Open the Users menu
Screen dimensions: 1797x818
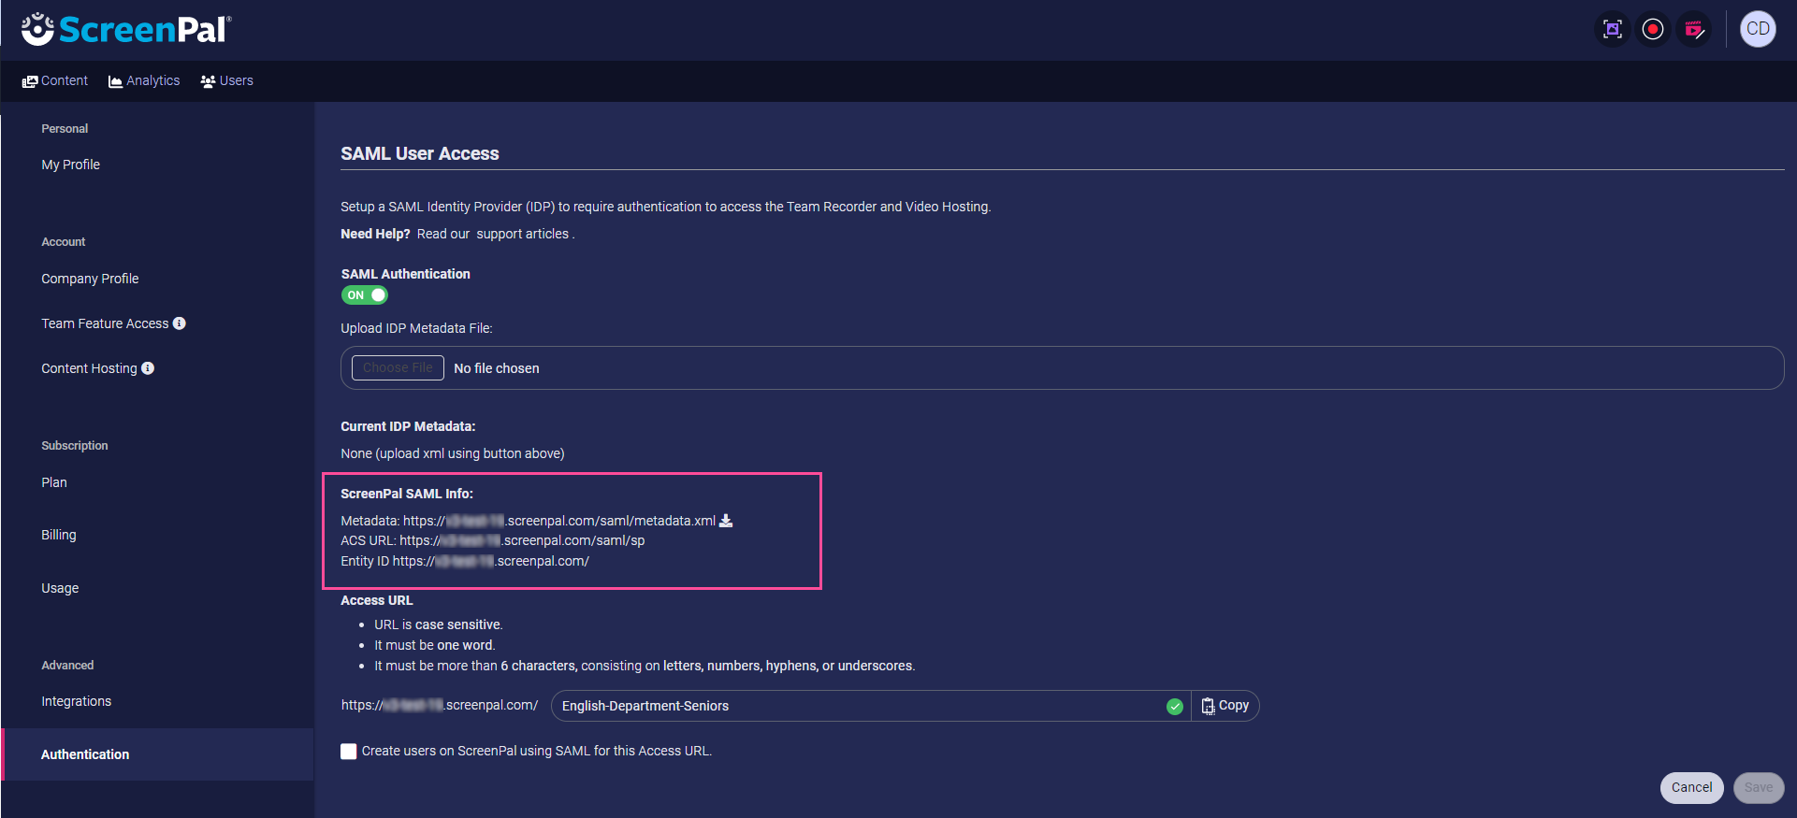pos(227,81)
